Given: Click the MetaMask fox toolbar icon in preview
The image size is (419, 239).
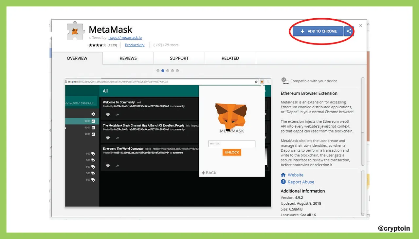Looking at the screenshot, I should [262, 82].
